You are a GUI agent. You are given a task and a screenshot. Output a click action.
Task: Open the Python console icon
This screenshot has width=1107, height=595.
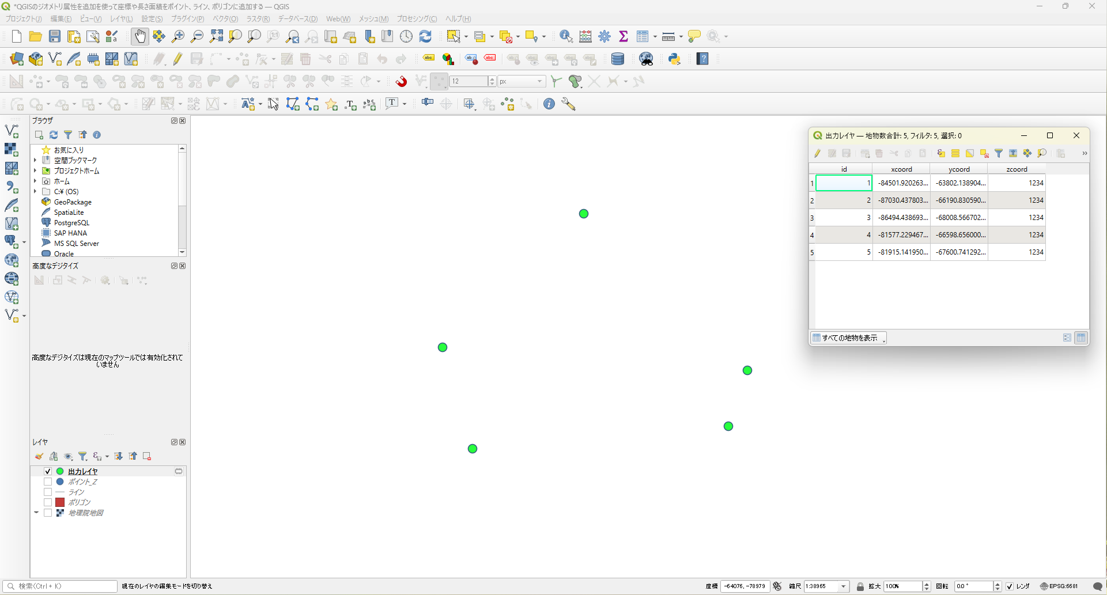(x=674, y=59)
